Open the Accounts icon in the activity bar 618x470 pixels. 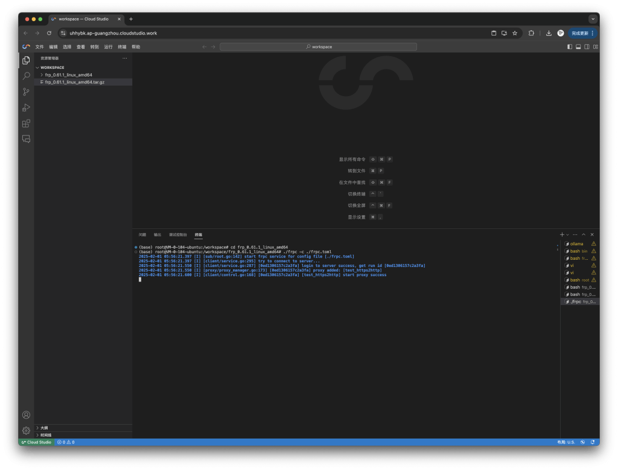[26, 415]
